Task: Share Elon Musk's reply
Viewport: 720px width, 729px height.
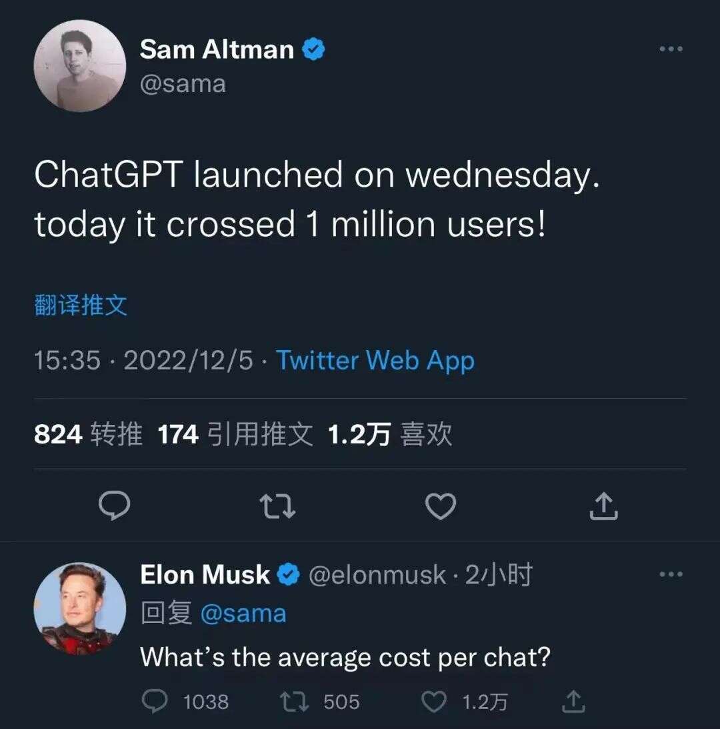Action: (x=573, y=701)
